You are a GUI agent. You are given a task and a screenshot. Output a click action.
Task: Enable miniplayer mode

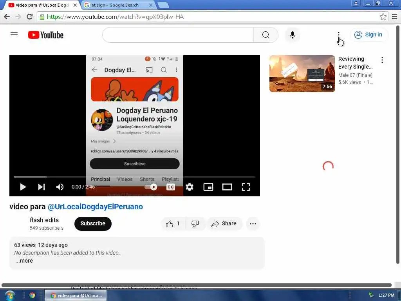208,187
